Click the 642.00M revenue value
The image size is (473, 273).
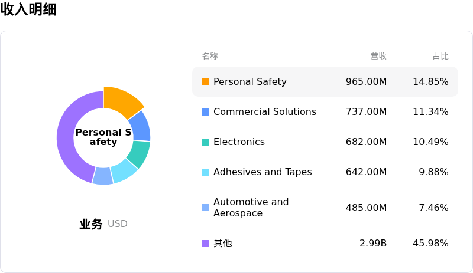(366, 172)
